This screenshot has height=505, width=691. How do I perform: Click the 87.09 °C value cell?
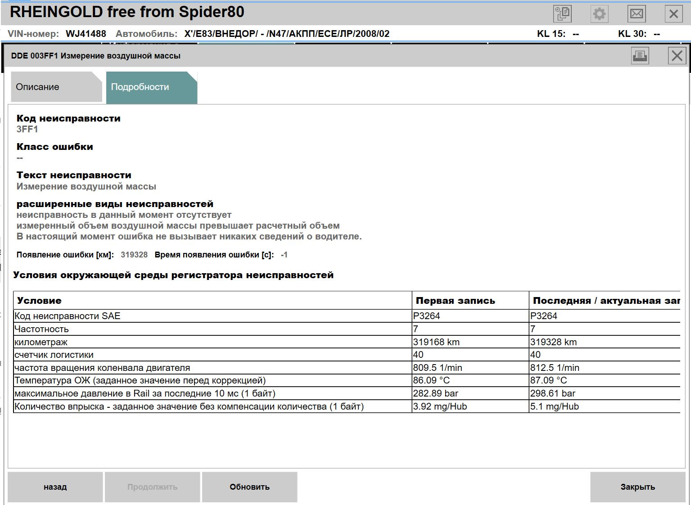tap(605, 380)
